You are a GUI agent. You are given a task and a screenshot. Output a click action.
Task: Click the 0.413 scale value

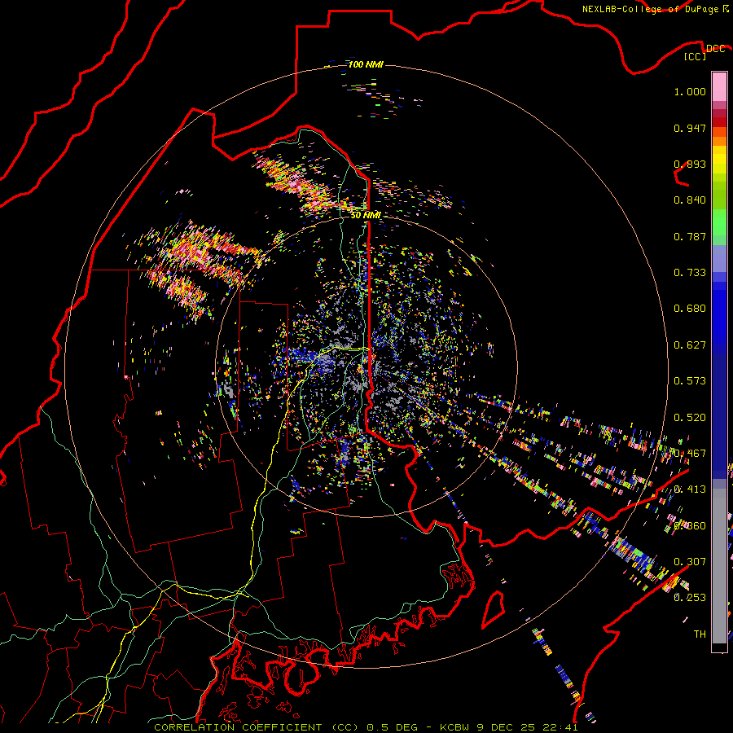[690, 489]
